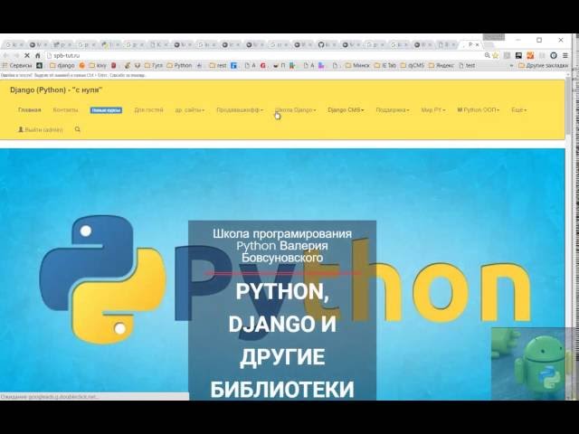Screen dimensions: 579x434
Task: Open the orange round bookmark icon after django
Action: coord(82,65)
